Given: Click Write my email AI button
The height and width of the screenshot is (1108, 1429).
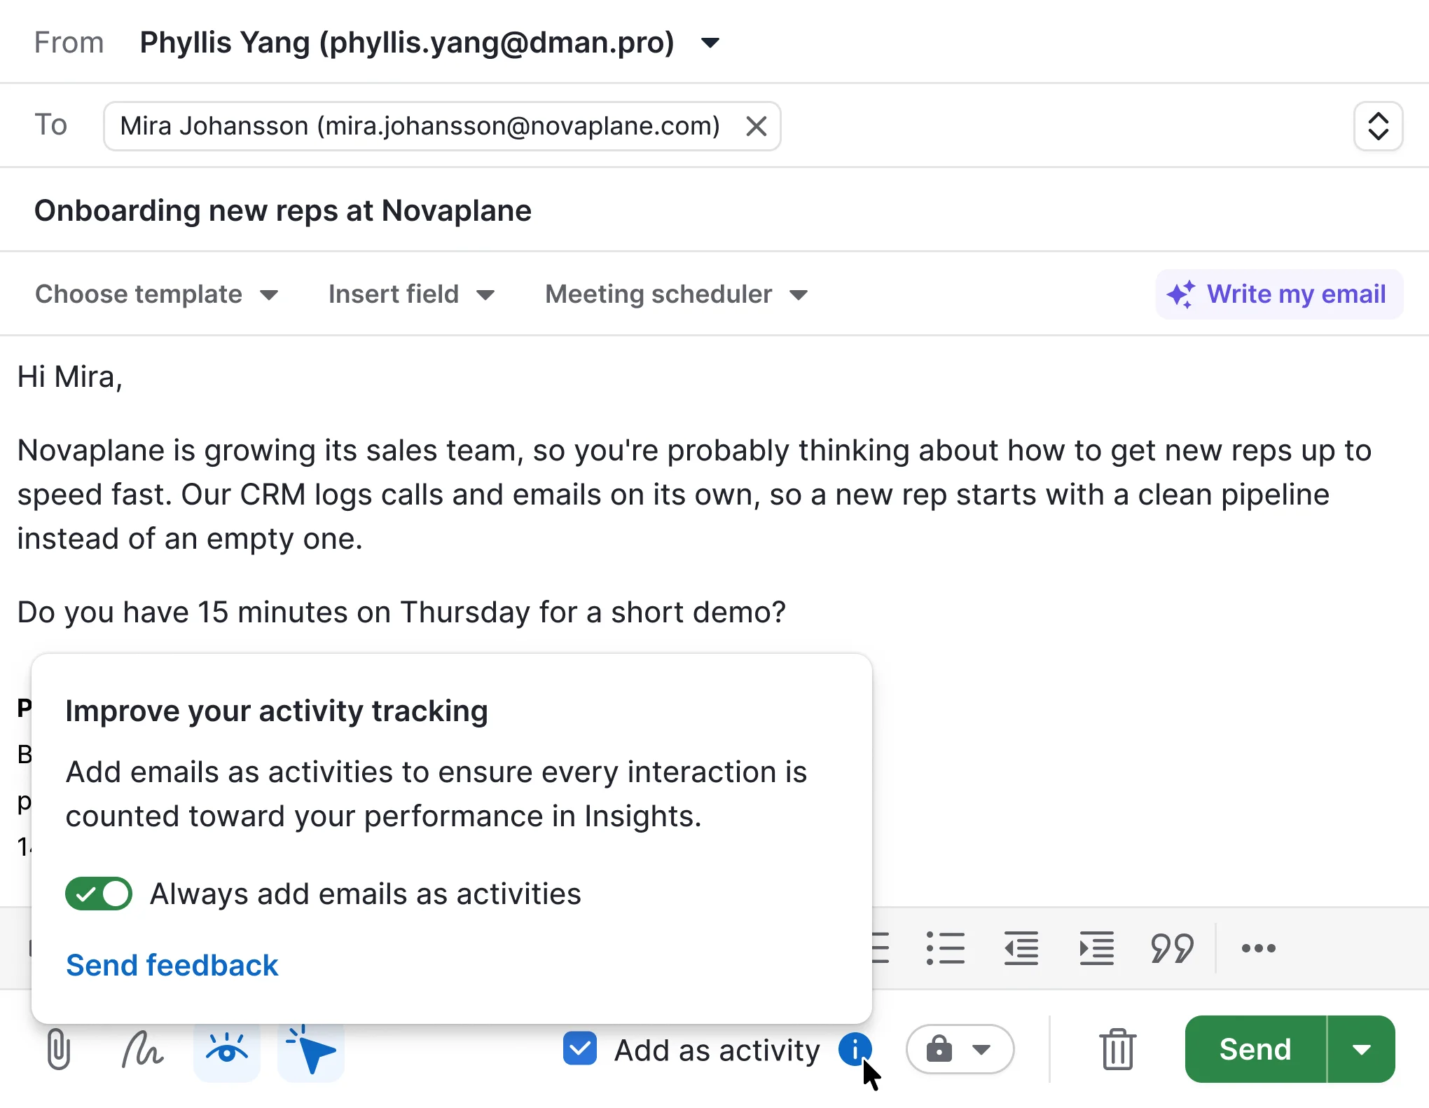Looking at the screenshot, I should point(1279,294).
